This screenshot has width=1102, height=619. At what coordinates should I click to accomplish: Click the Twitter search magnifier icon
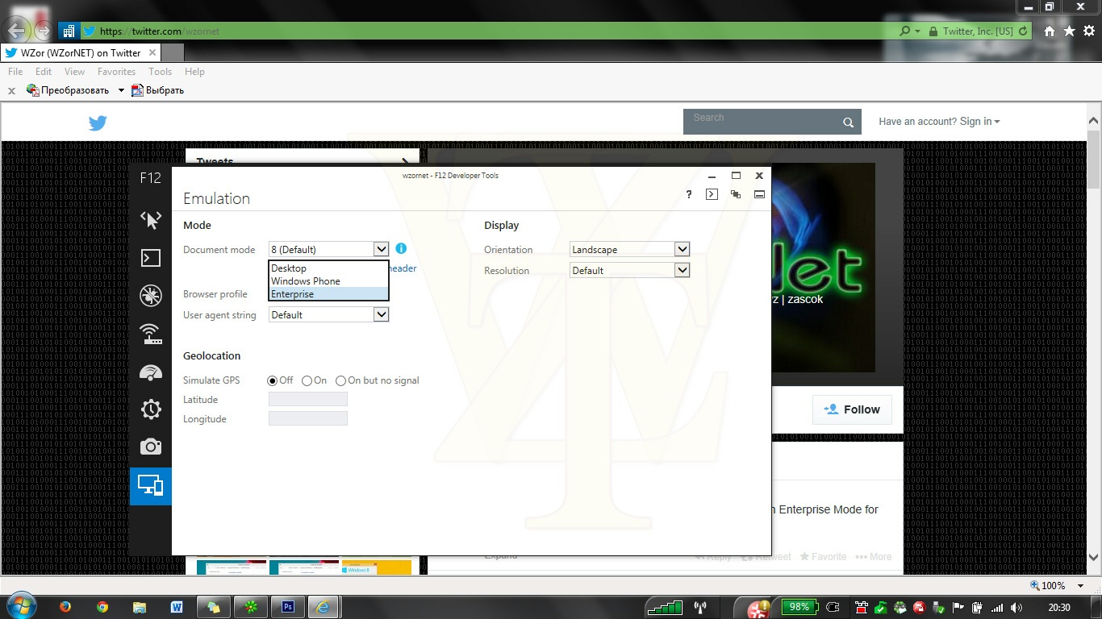[849, 123]
